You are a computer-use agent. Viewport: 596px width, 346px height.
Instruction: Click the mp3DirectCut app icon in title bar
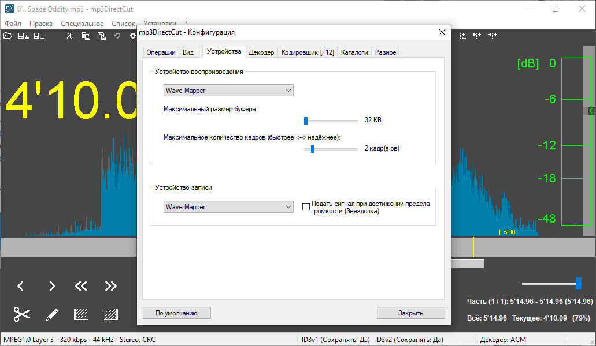(x=9, y=9)
